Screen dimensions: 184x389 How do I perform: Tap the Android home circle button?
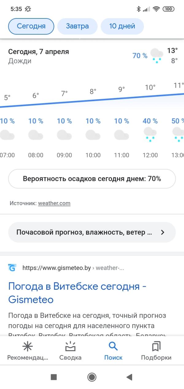tap(92, 377)
